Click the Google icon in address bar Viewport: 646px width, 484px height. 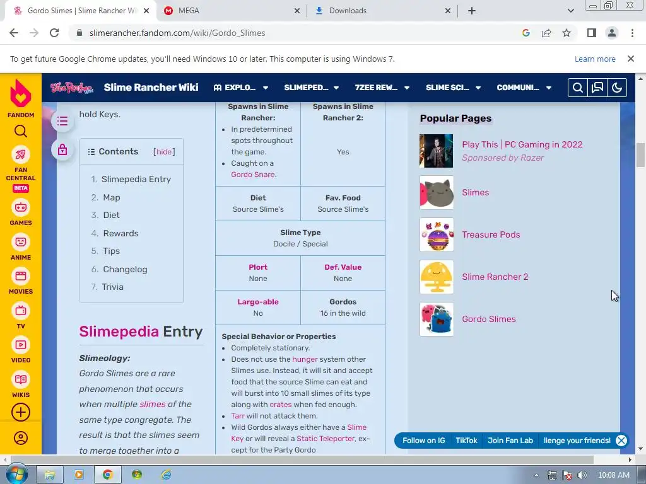pos(526,33)
